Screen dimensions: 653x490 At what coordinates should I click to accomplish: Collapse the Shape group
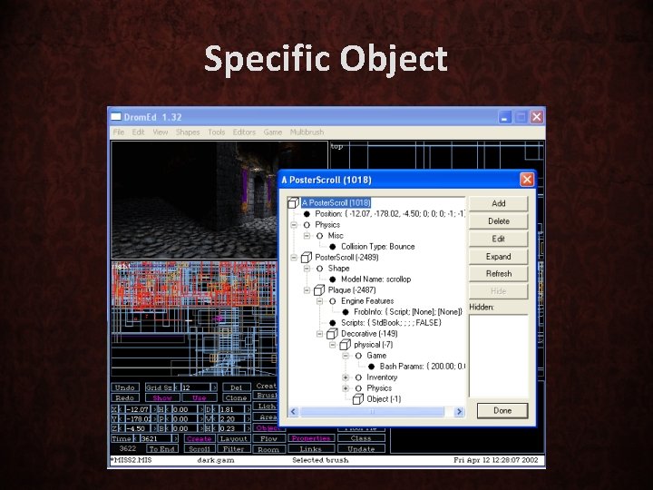pos(307,269)
